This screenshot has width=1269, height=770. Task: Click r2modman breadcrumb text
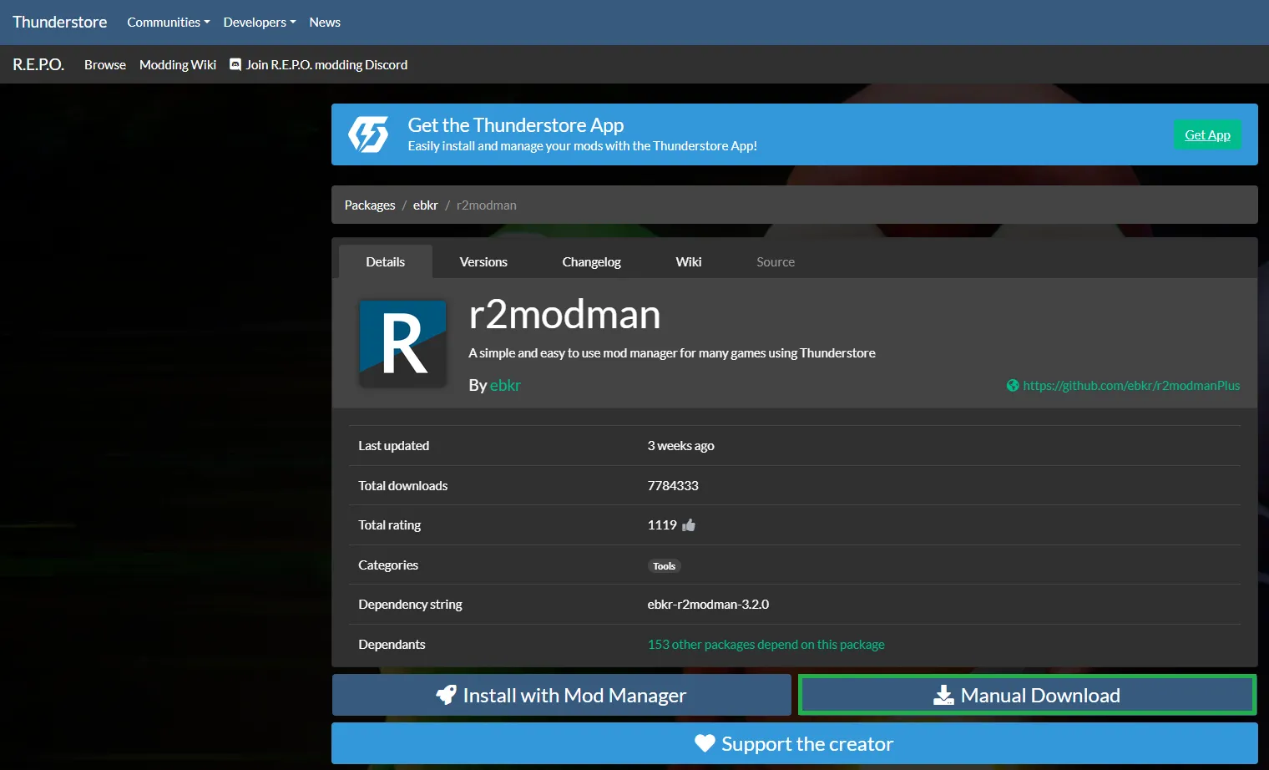coord(487,205)
